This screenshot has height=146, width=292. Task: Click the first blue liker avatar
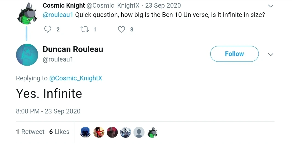[85, 132]
